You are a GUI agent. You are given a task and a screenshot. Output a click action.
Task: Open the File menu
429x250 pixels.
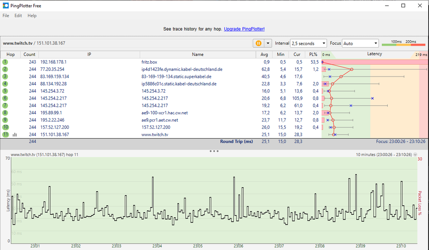coord(6,15)
